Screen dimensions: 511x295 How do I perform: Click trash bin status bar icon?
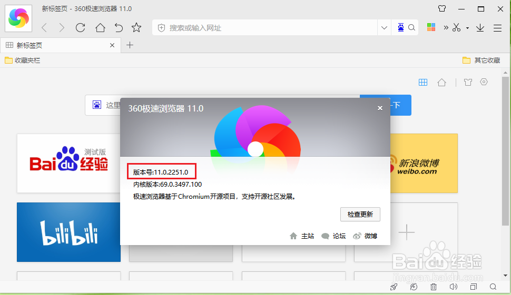[x=434, y=287]
